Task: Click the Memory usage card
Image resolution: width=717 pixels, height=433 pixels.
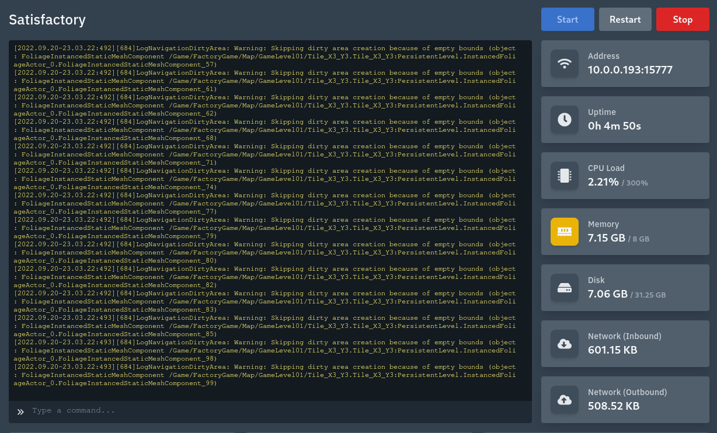Action: pos(625,232)
